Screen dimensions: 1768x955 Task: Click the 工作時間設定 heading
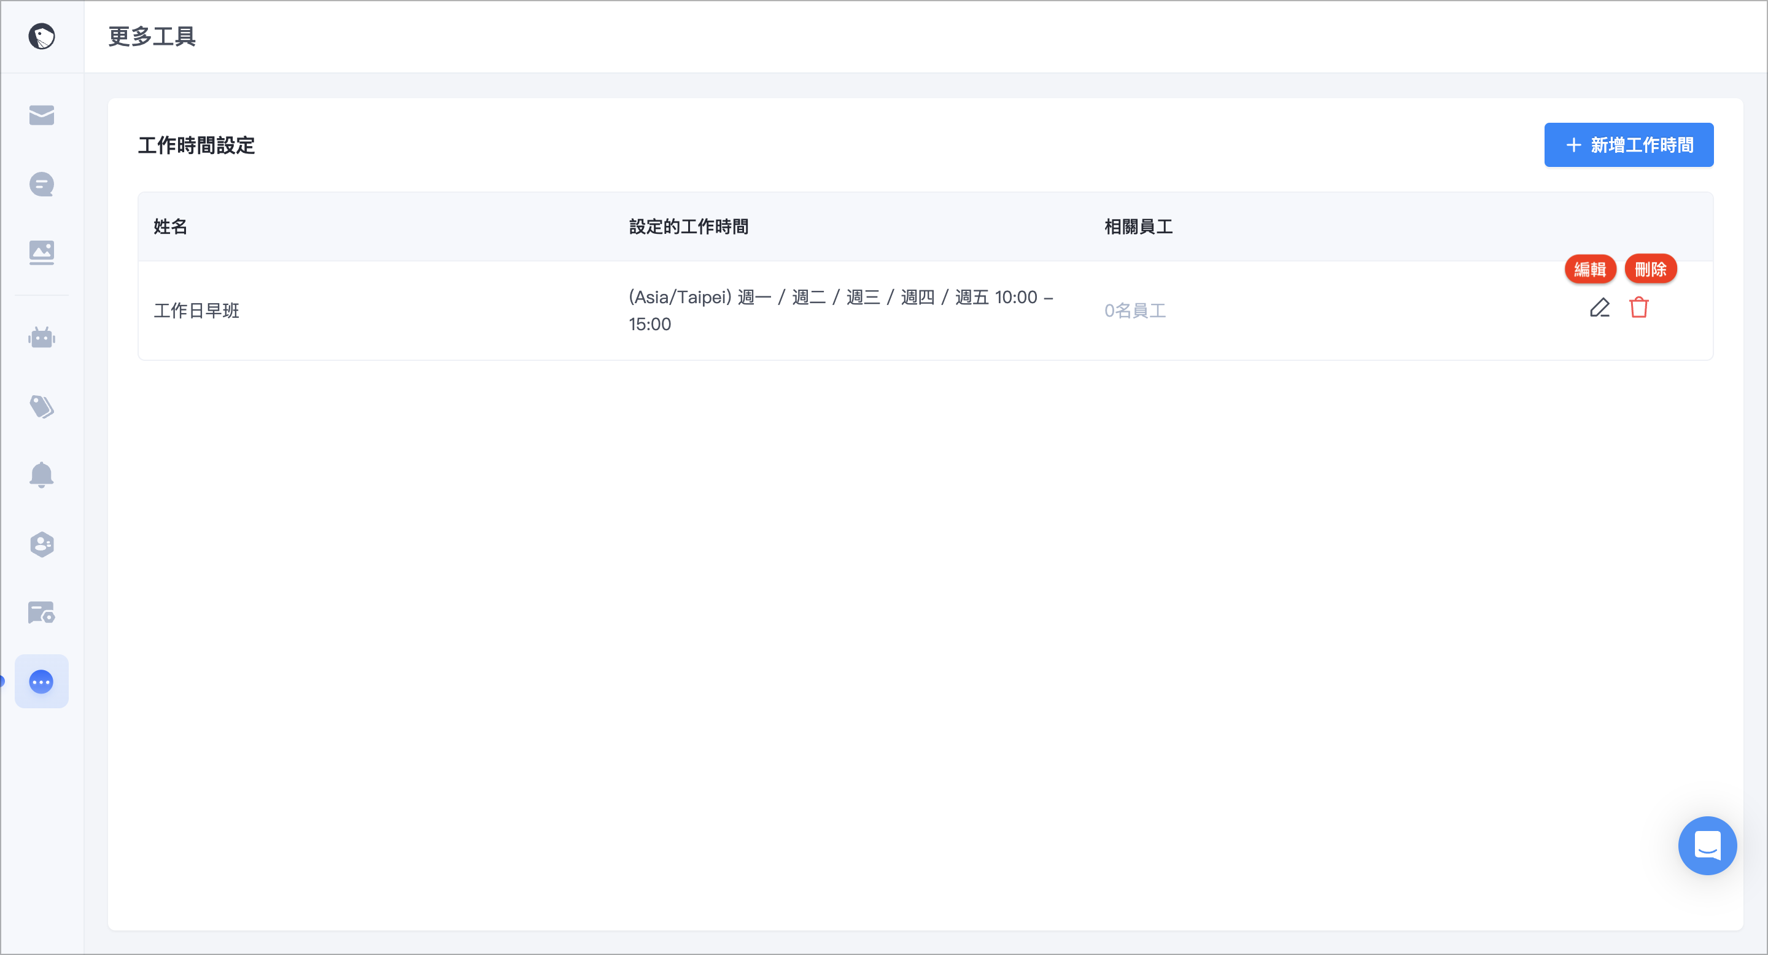click(x=196, y=145)
